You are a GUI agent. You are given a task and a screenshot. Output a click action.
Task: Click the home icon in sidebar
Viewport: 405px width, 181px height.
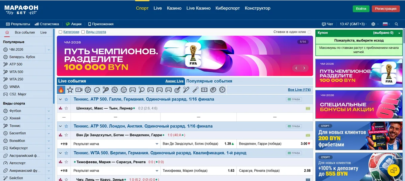(7, 32)
